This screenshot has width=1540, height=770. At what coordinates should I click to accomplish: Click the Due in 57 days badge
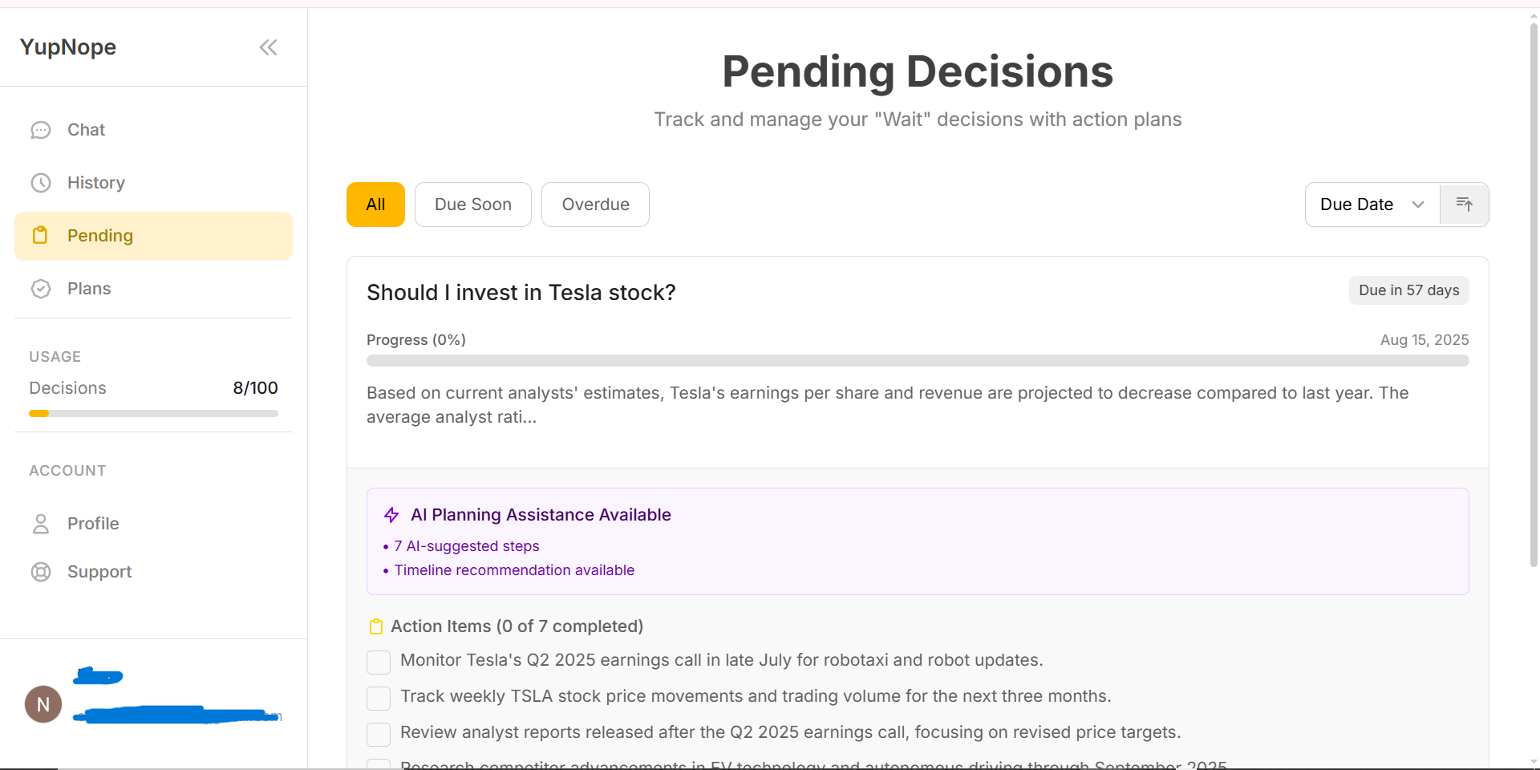(1408, 290)
